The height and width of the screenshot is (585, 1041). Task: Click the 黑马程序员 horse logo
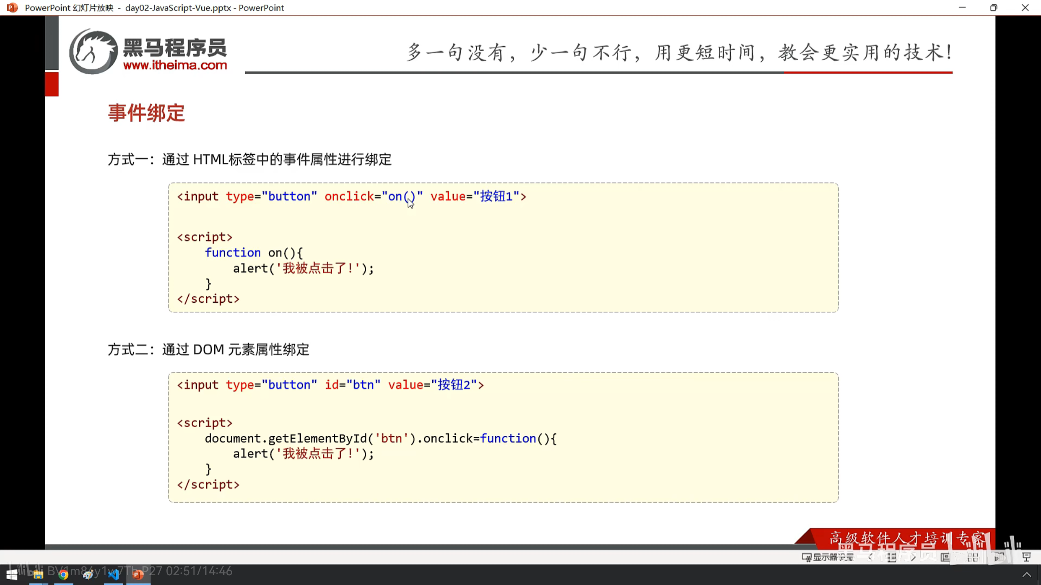coord(93,51)
